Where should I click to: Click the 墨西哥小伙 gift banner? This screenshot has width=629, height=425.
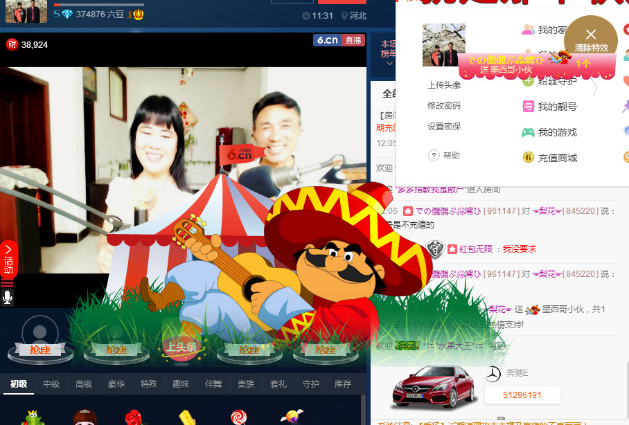coord(537,65)
